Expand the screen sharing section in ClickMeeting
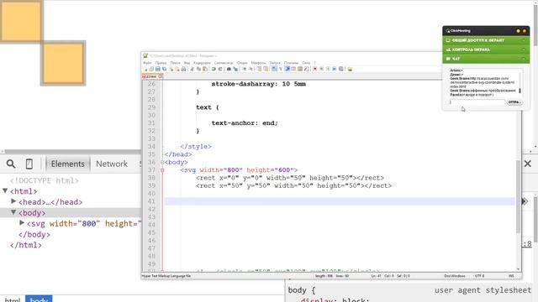 [x=486, y=40]
